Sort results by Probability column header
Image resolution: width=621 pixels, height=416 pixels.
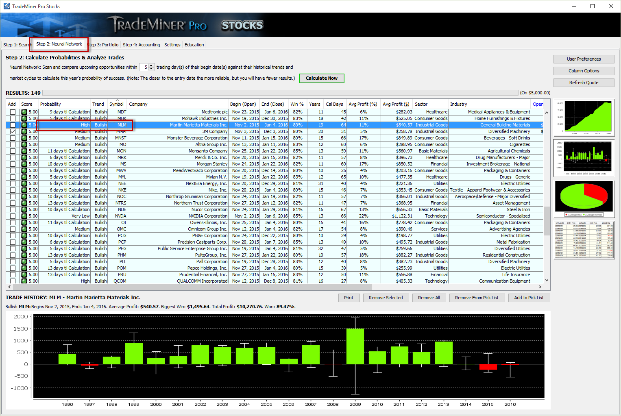(64, 104)
